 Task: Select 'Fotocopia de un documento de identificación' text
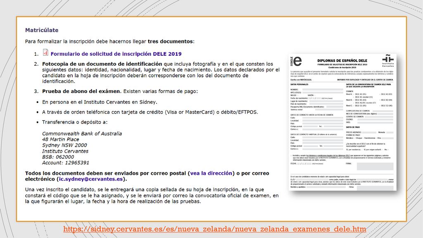click(x=102, y=64)
